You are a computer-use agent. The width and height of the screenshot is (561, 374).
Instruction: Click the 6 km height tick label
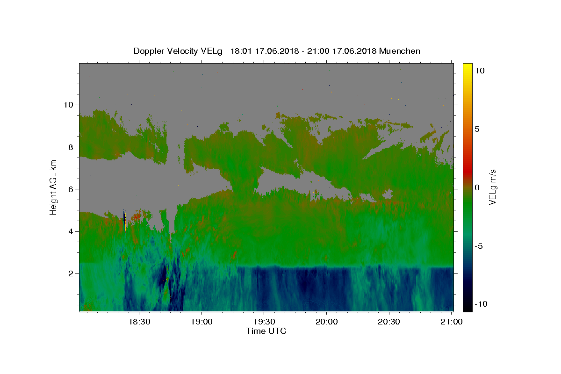[71, 189]
